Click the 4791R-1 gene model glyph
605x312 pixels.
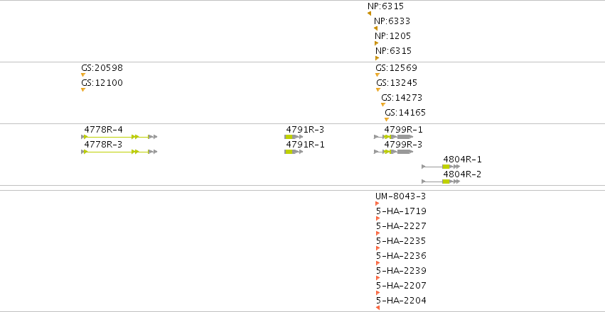[x=294, y=152]
